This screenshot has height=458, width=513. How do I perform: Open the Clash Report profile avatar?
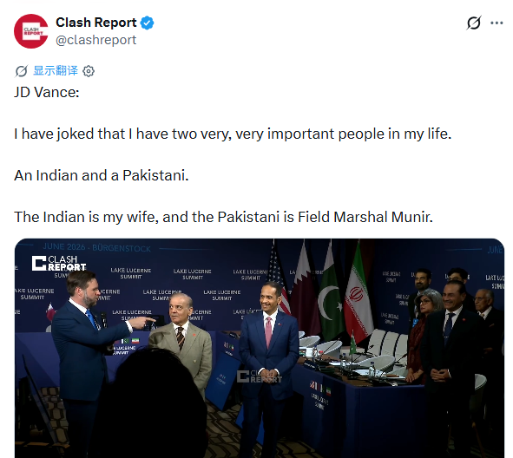31,31
